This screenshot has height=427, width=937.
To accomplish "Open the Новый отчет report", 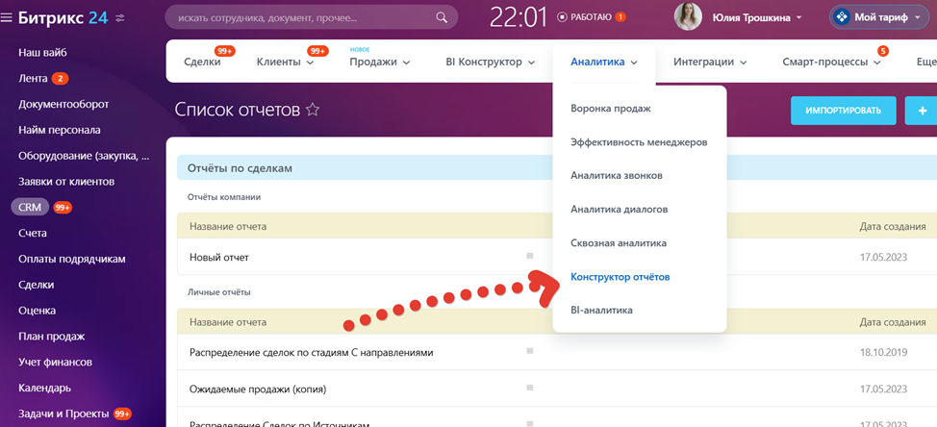I will 218,258.
